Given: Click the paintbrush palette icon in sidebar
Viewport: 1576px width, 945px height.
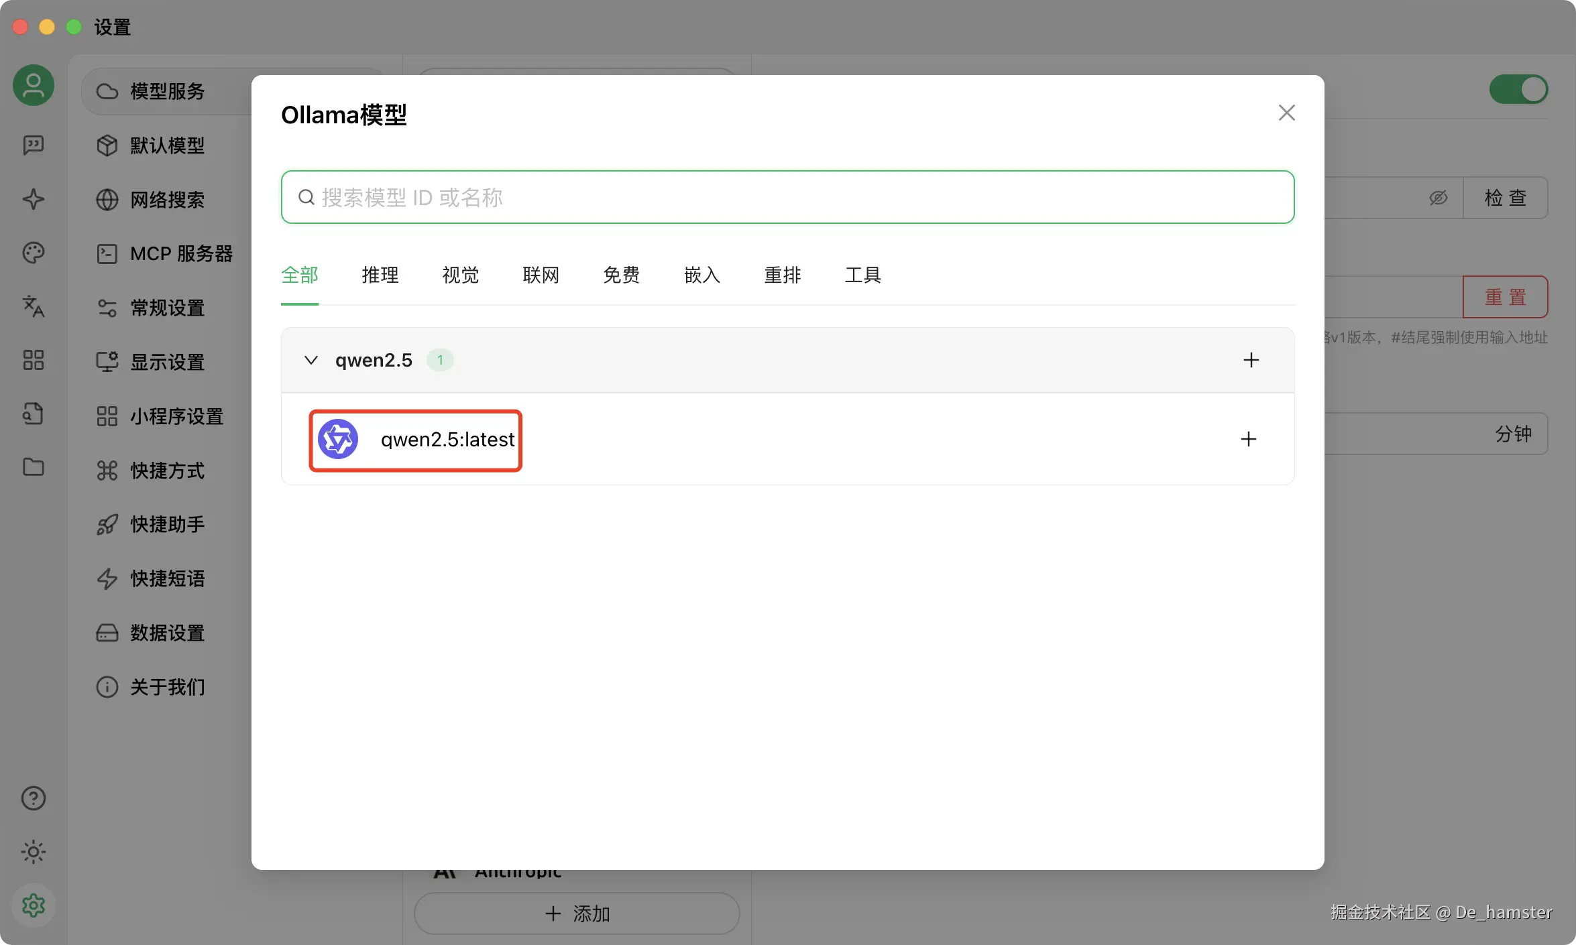Looking at the screenshot, I should pos(34,253).
